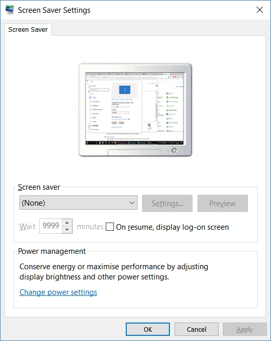Decrease wait time with down spinner arrow
Image resolution: width=271 pixels, height=341 pixels.
pyautogui.click(x=67, y=230)
